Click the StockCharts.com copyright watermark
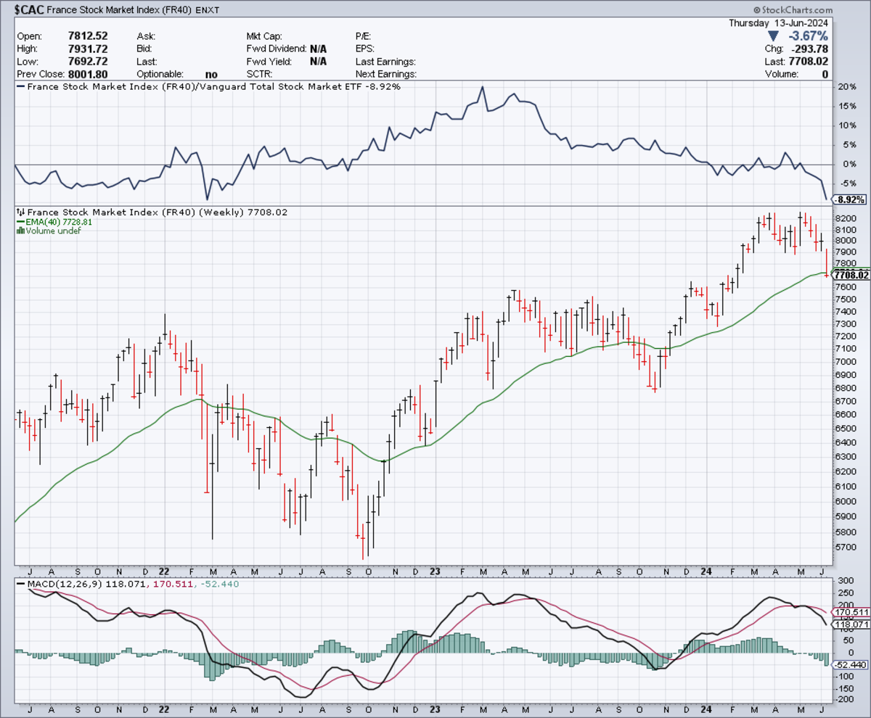Screen dimensions: 871x718 792,9
